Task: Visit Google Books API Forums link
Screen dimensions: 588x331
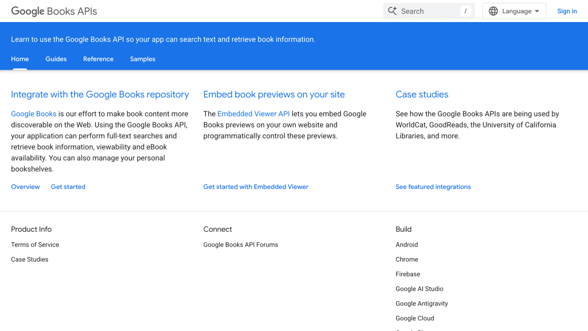Action: point(241,245)
